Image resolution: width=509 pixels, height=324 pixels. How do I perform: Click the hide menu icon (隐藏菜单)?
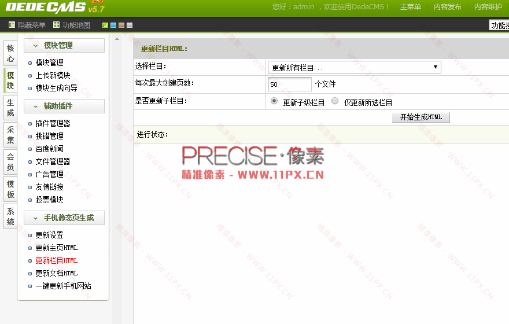(x=12, y=25)
